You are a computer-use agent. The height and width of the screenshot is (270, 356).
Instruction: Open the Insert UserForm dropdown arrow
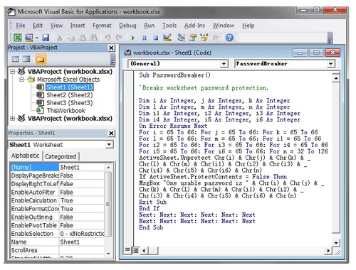click(37, 38)
